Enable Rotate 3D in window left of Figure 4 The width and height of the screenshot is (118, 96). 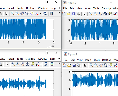pos(27,64)
